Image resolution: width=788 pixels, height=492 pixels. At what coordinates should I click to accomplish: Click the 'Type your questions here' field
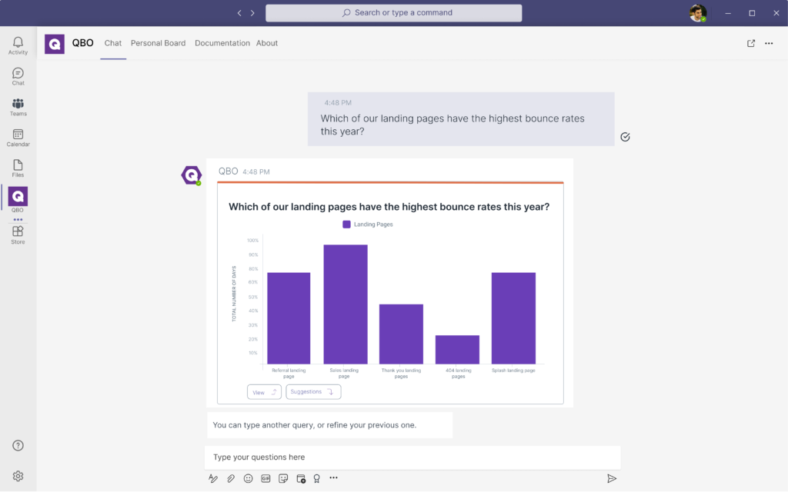tap(412, 457)
